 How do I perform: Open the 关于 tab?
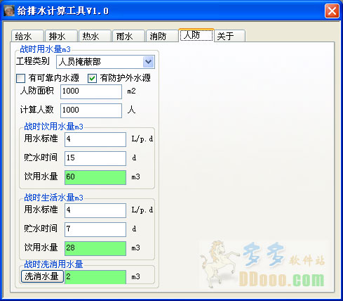coord(229,36)
